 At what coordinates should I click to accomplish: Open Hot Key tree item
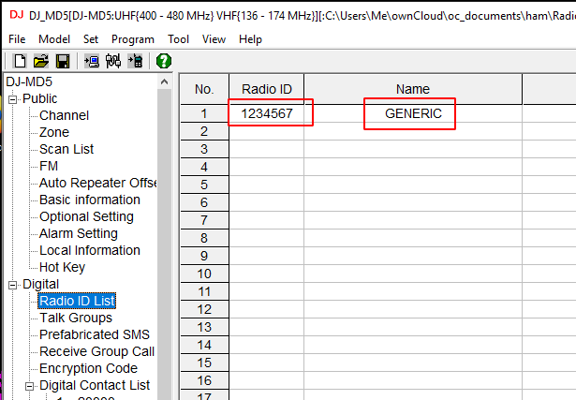point(62,267)
